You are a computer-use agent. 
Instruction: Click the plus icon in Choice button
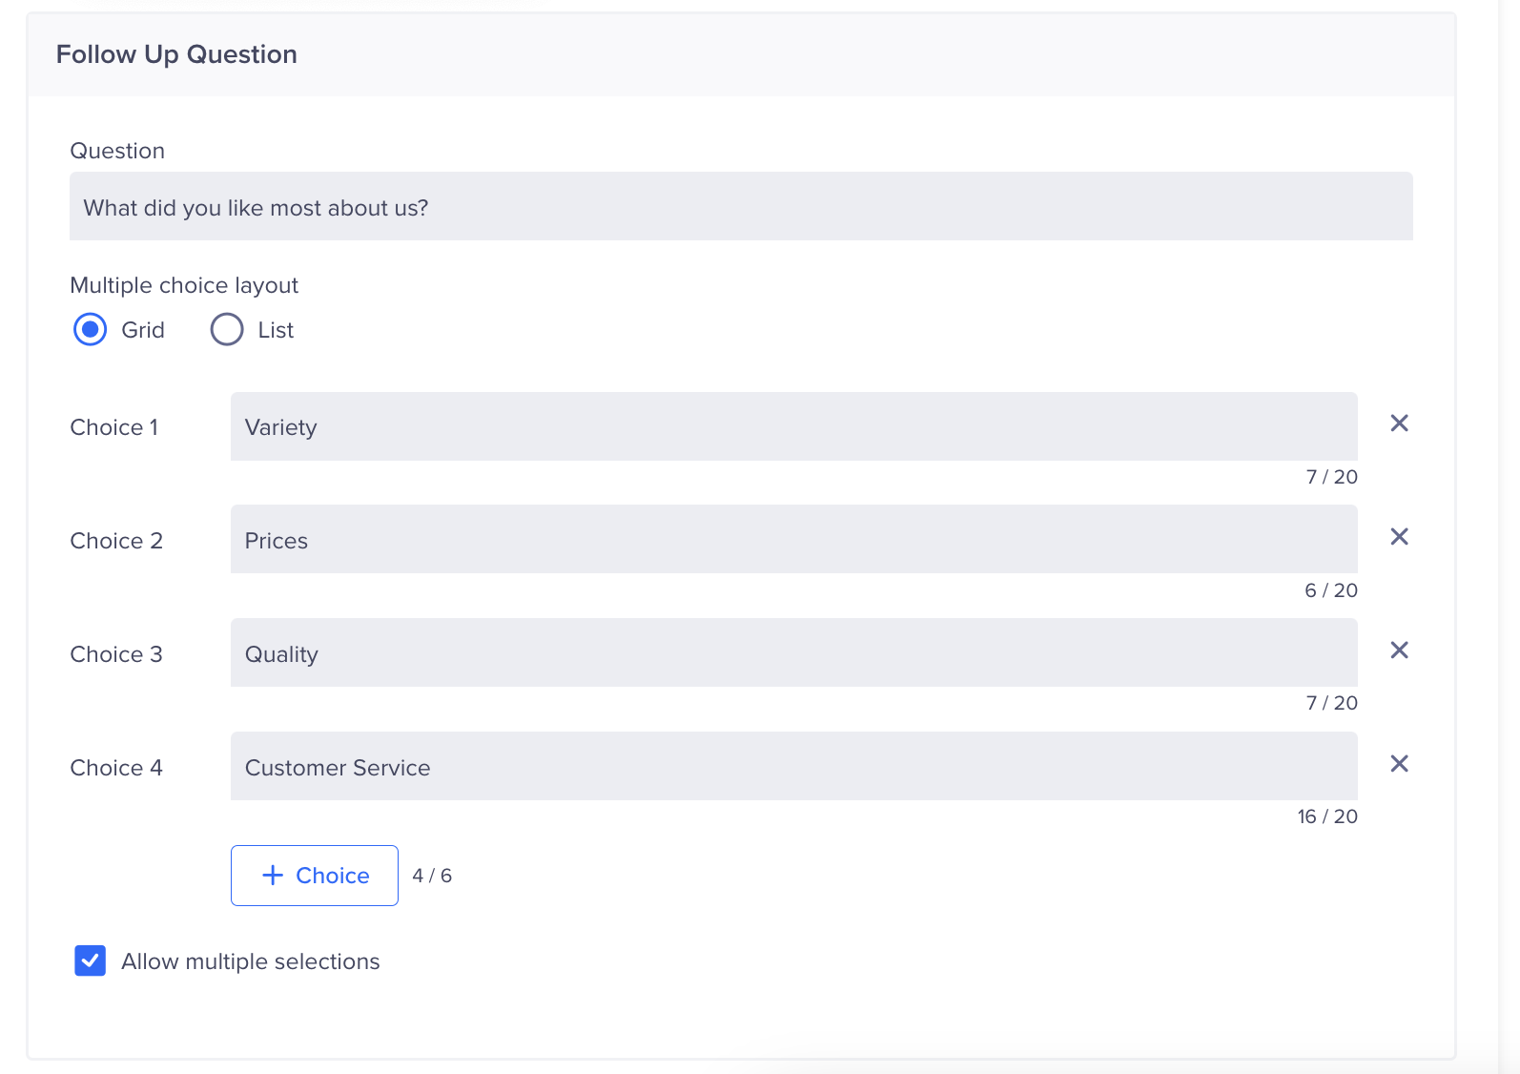(273, 876)
